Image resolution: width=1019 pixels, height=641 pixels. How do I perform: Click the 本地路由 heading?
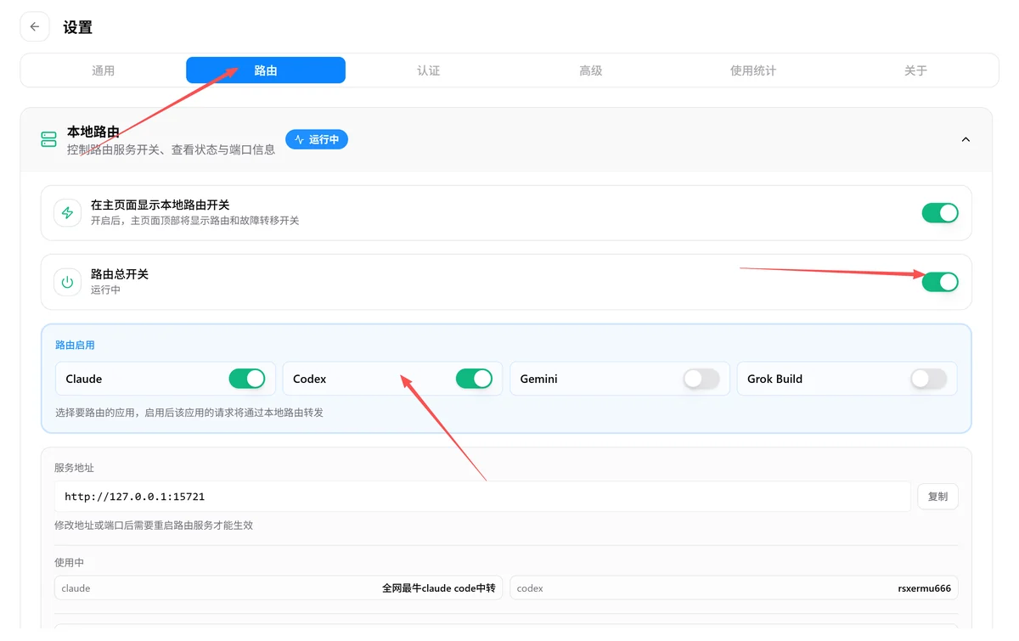tap(93, 132)
